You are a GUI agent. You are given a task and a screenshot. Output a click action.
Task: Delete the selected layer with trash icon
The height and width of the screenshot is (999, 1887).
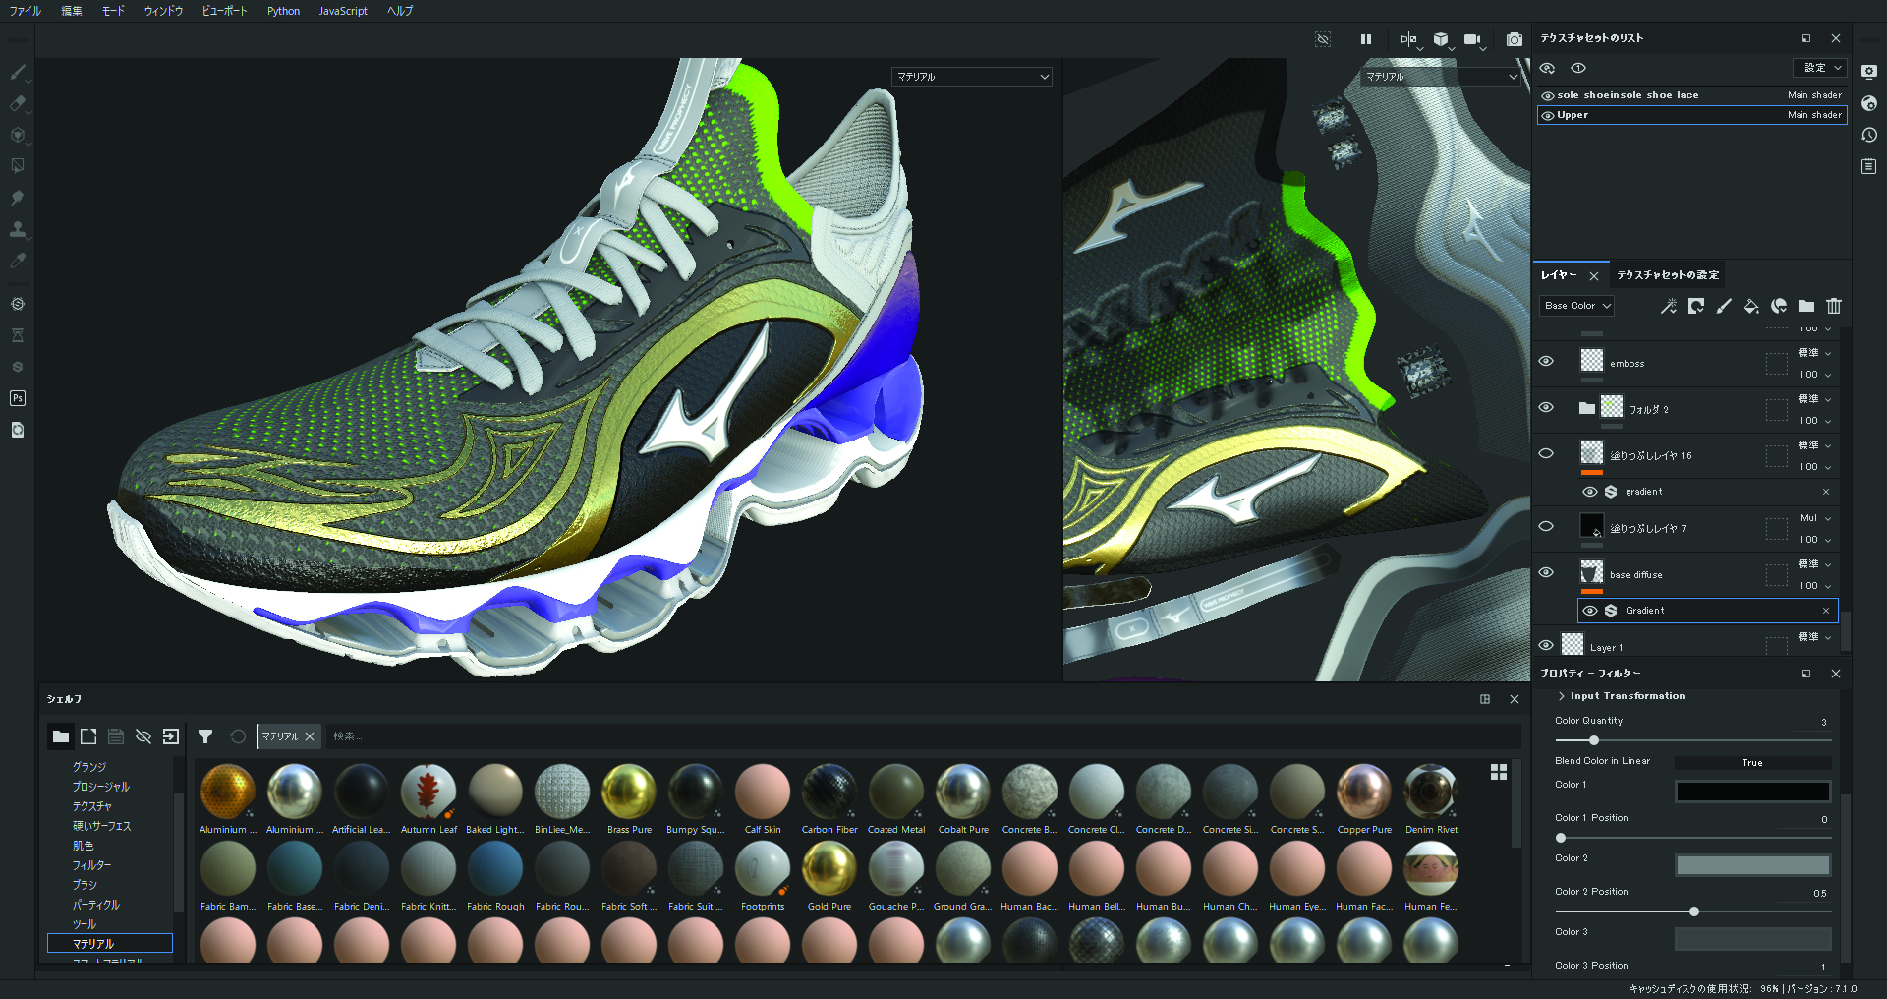coord(1834,306)
